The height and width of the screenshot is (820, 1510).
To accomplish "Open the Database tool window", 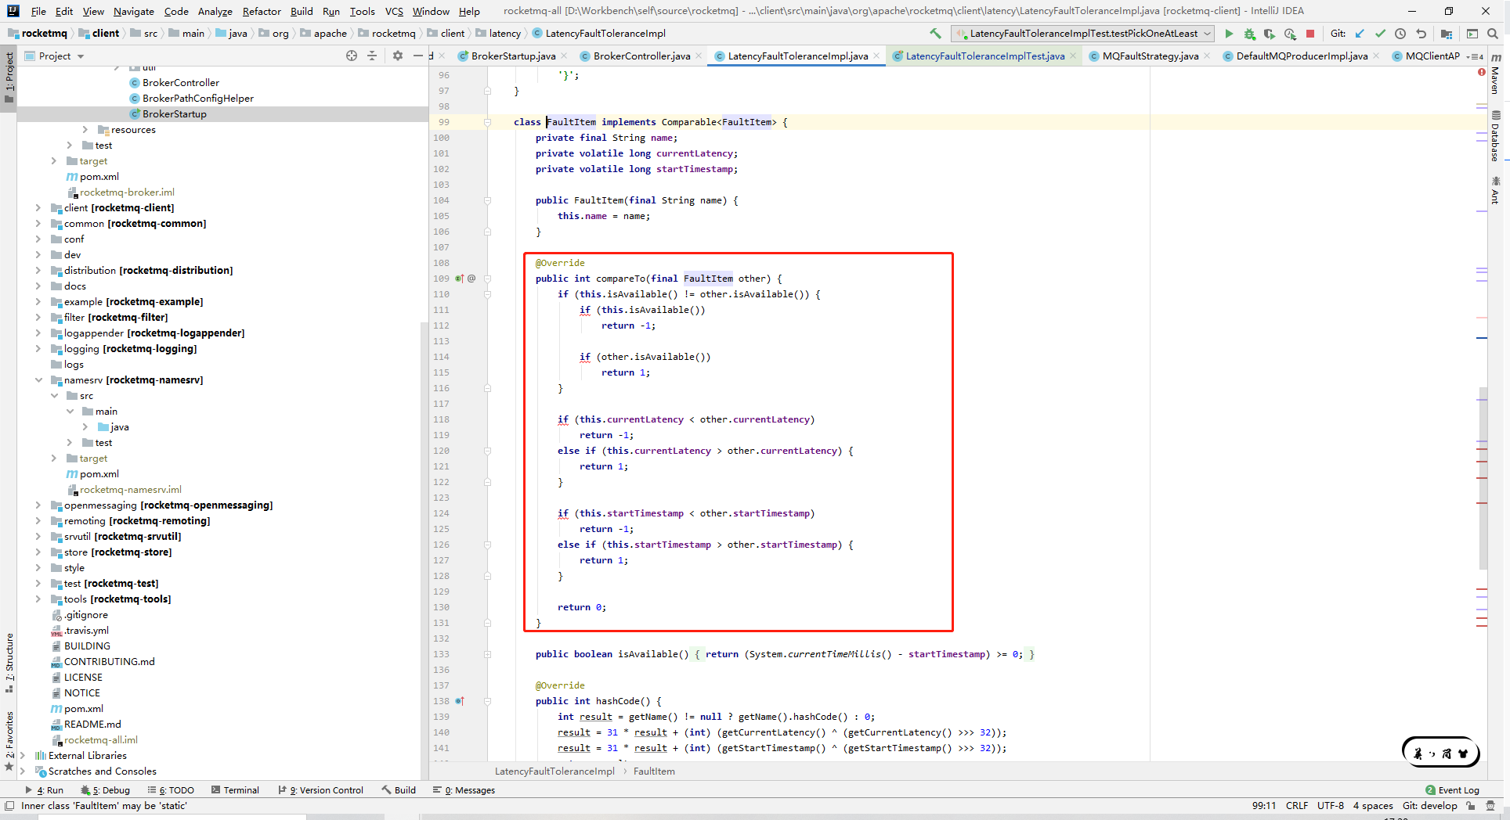I will [1496, 137].
